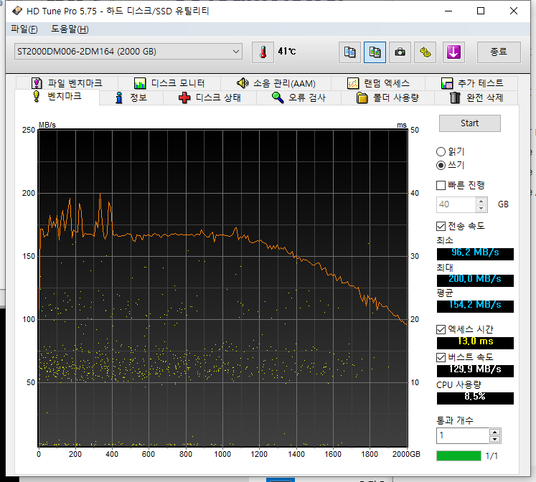Expand the ST2000DM006 drive selection dropdown
536x482 pixels.
click(x=128, y=51)
